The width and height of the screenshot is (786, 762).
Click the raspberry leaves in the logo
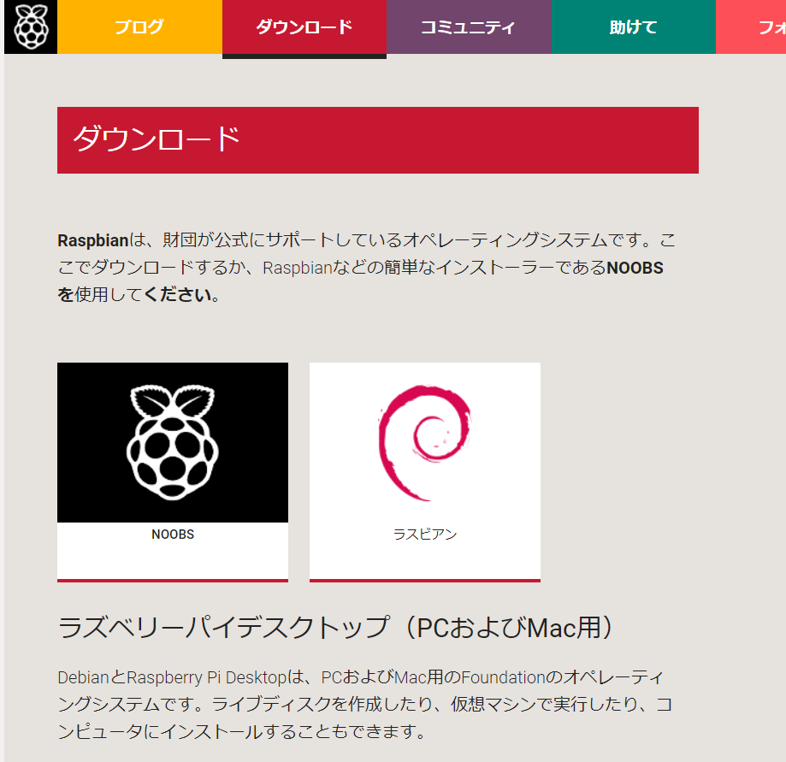click(x=172, y=402)
